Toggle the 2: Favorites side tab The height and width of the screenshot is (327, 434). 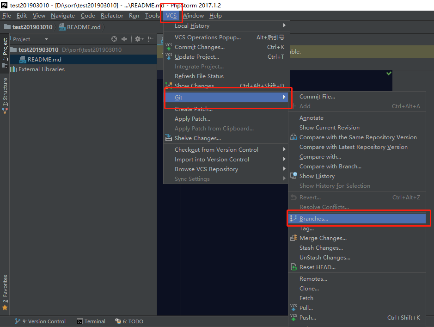[x=5, y=292]
